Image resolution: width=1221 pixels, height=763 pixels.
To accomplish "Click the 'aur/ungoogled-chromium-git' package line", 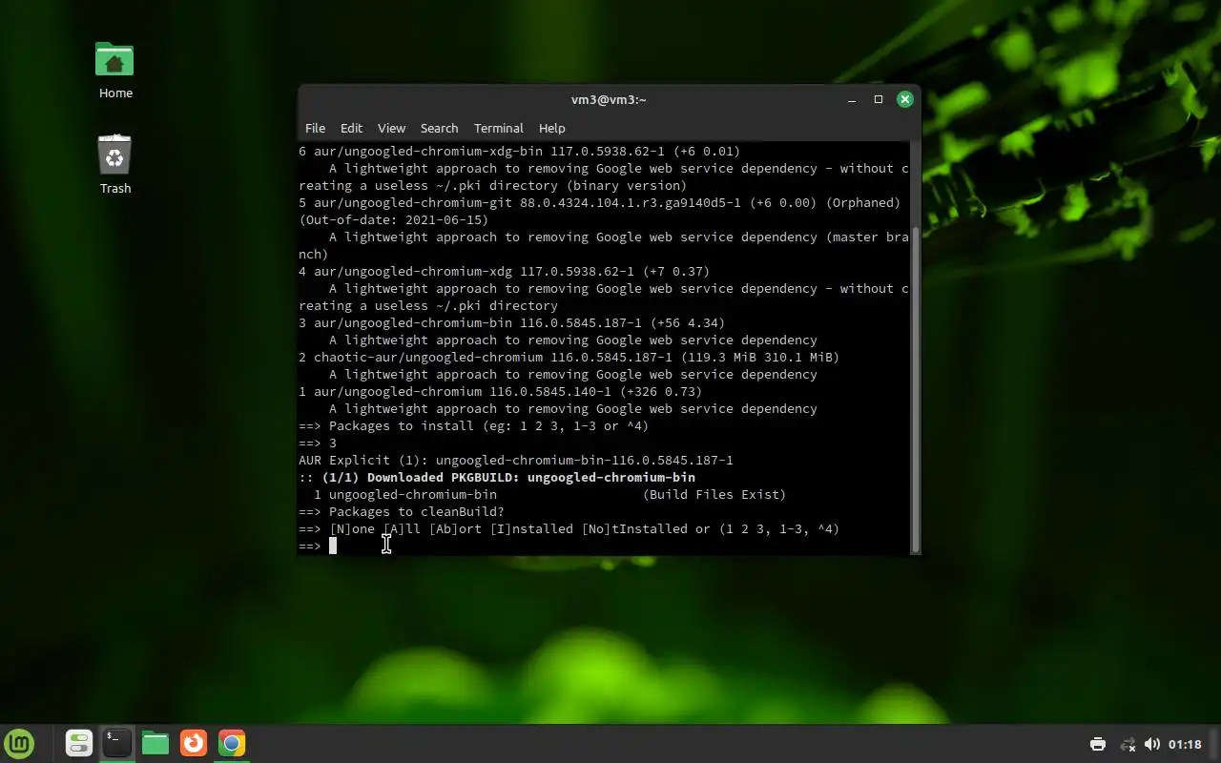I will click(x=599, y=202).
